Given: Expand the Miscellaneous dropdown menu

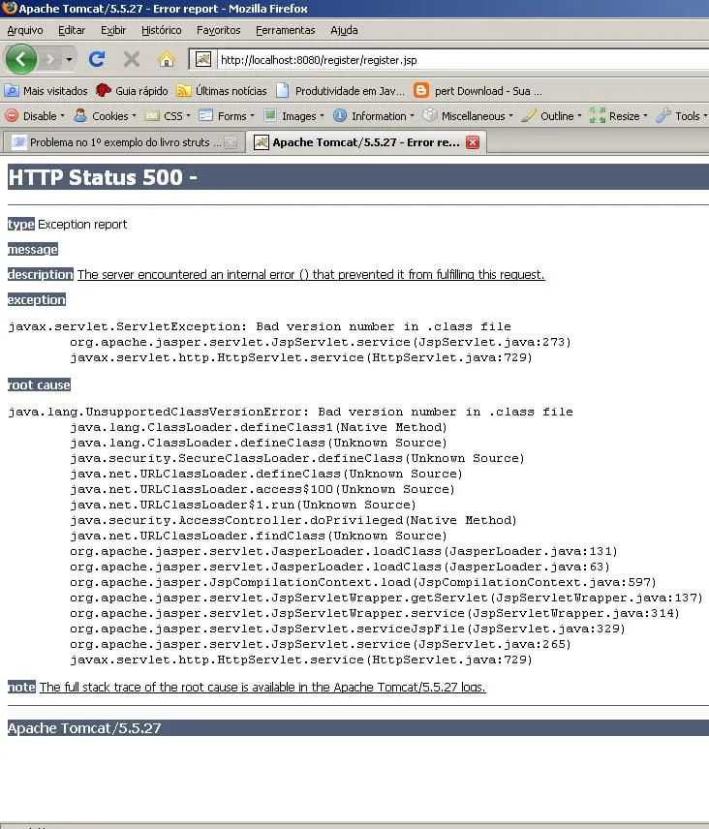Looking at the screenshot, I should pos(510,115).
